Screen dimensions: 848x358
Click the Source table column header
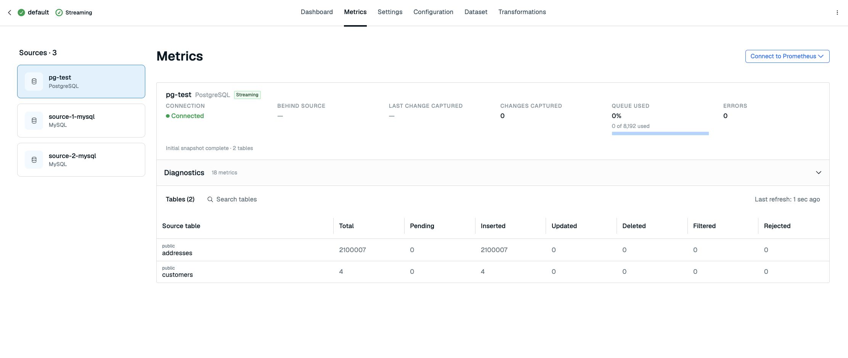(181, 226)
